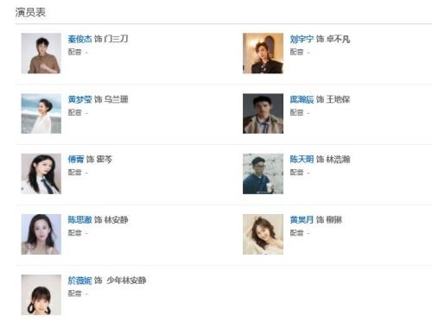
Task: Open actor link 於薇妮
Action: click(79, 281)
